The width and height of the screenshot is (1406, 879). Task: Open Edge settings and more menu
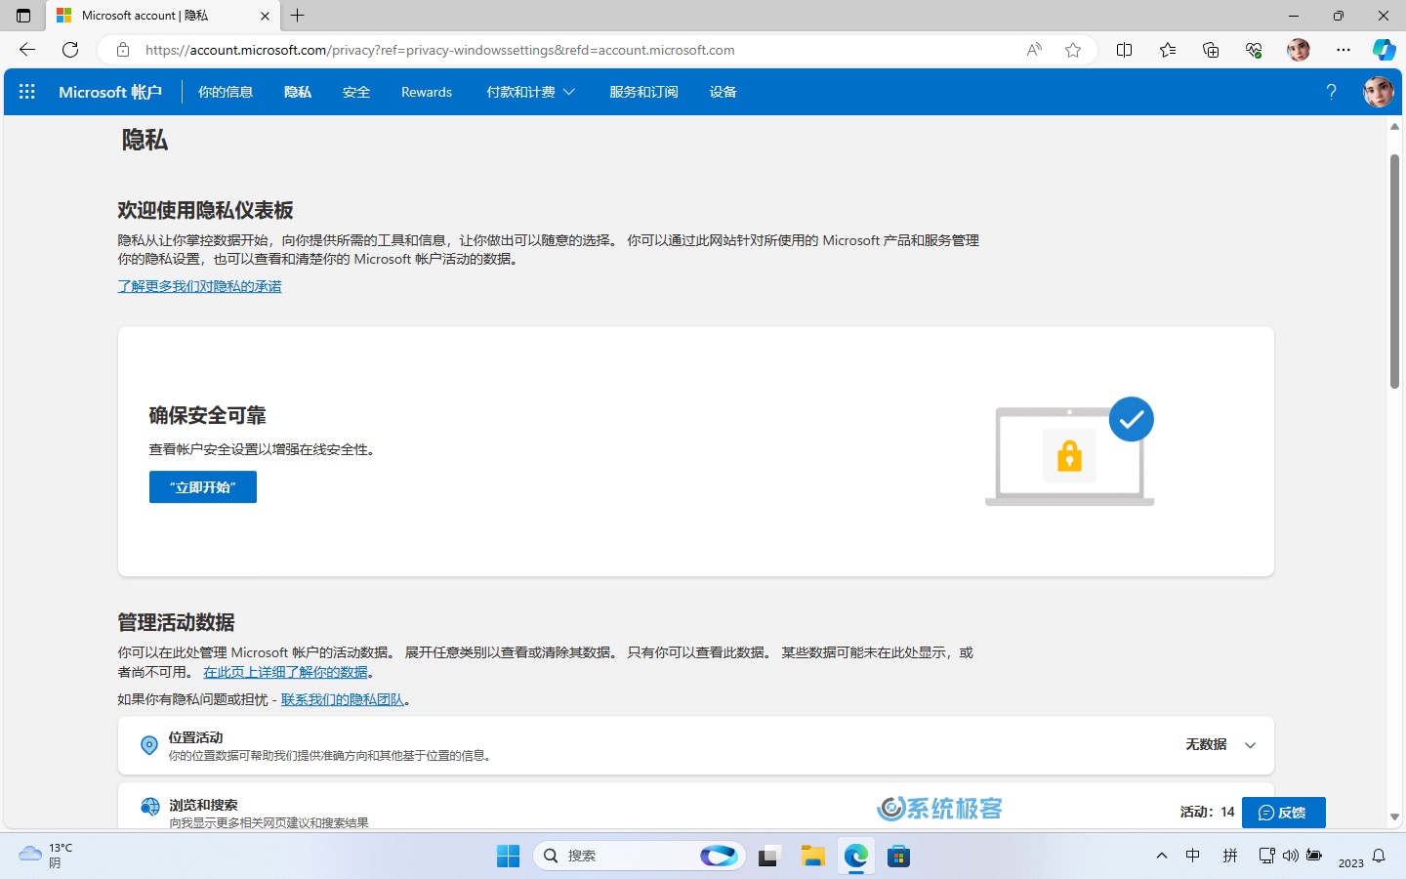(1344, 50)
